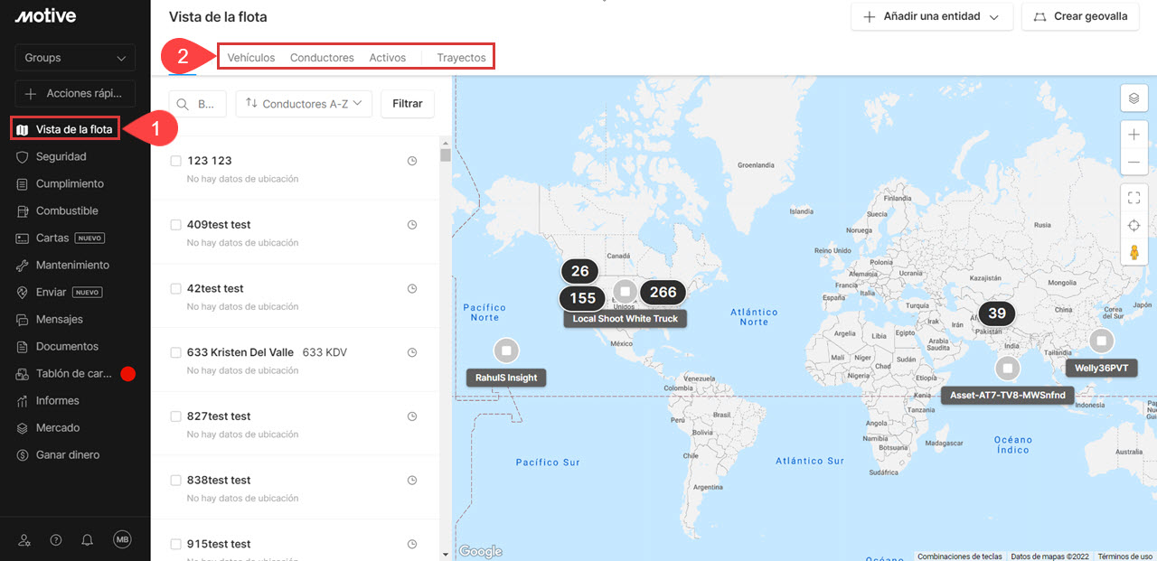
Task: Click the 266 map cluster marker
Action: pyautogui.click(x=663, y=292)
